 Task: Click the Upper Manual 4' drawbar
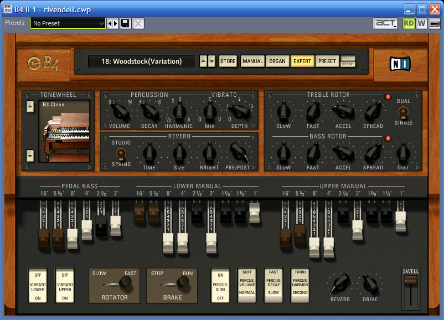tap(328, 247)
